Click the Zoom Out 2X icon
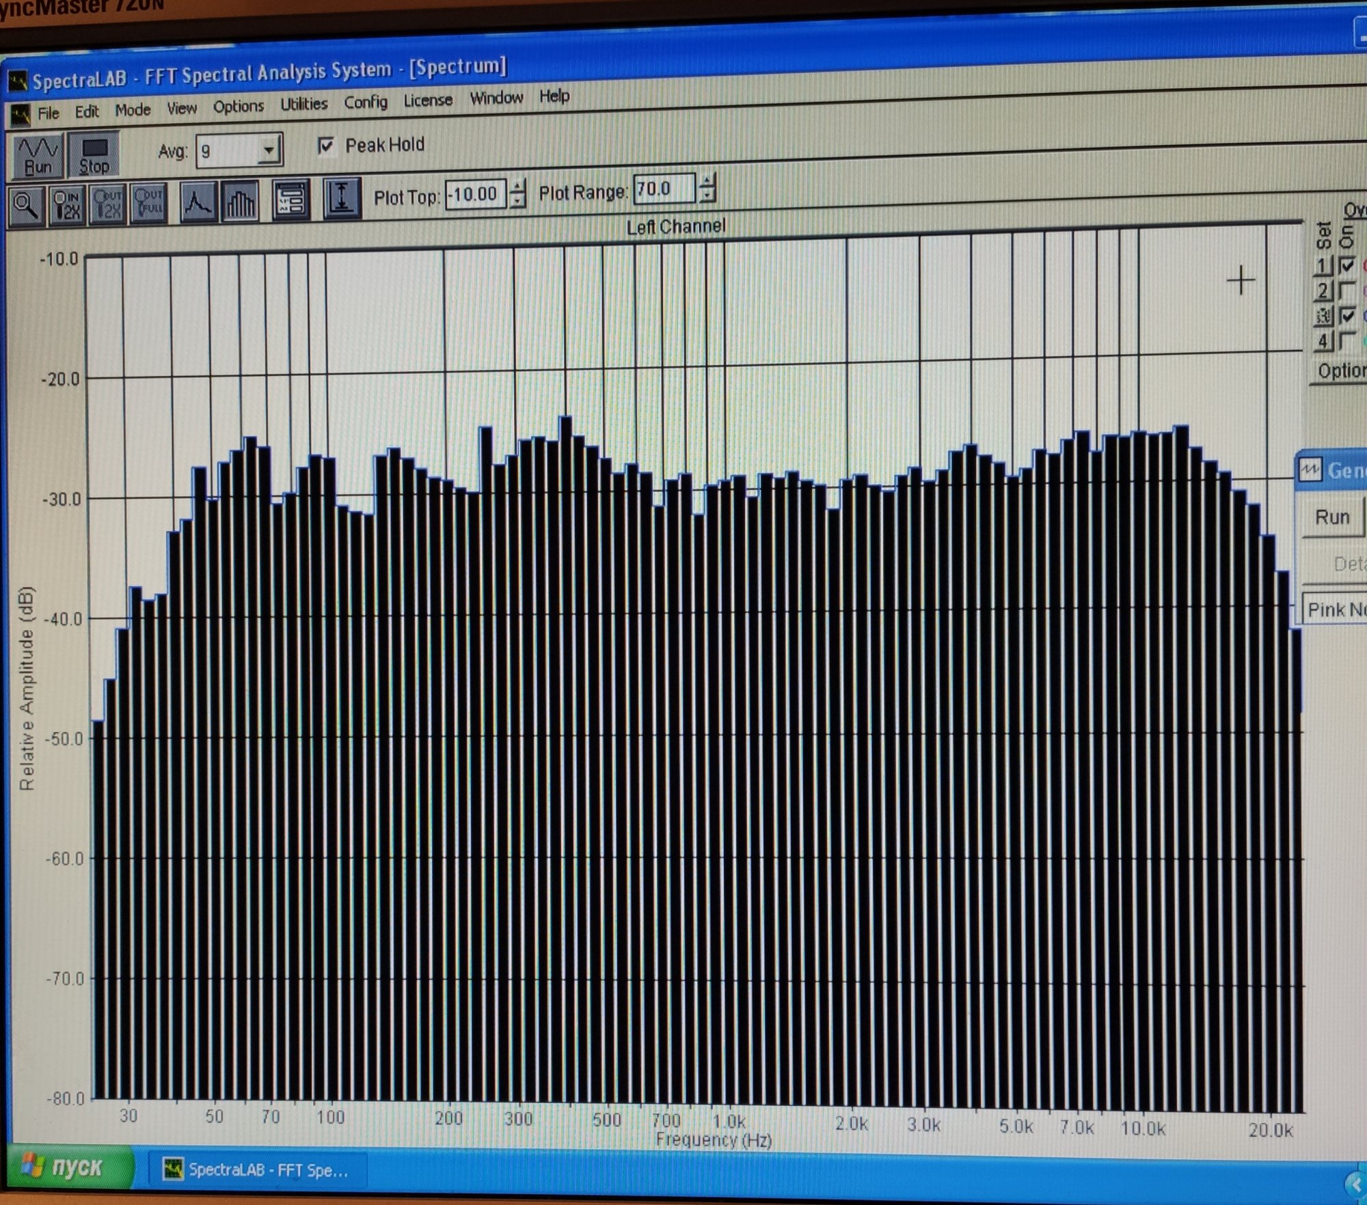 point(108,204)
